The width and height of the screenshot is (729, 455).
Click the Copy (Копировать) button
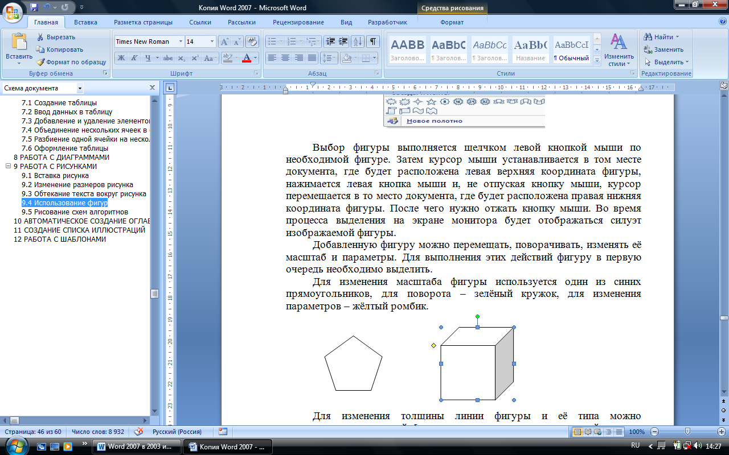point(60,49)
